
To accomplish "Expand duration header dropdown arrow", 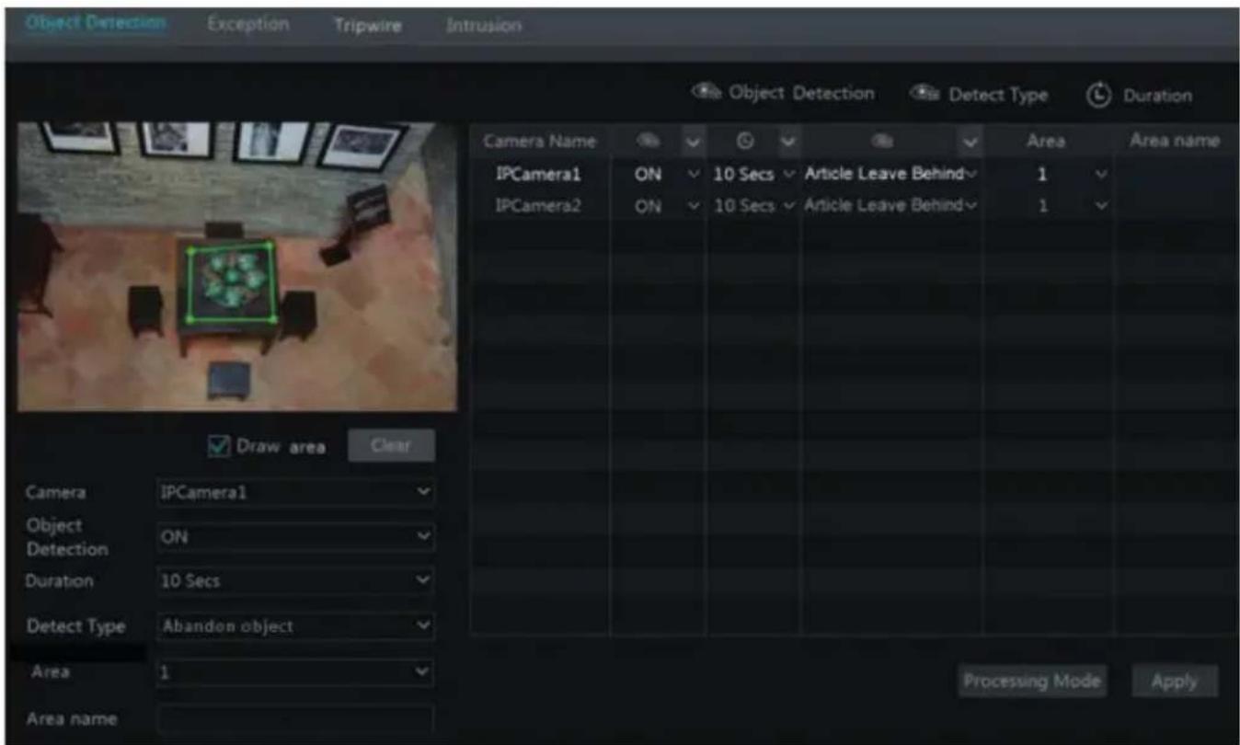I will [786, 143].
